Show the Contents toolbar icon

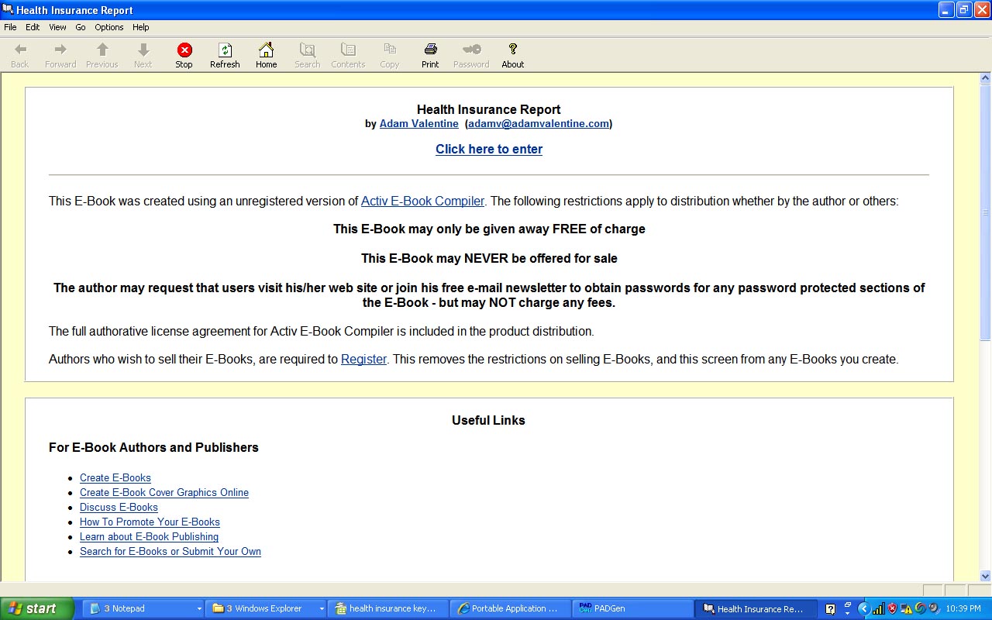[348, 50]
